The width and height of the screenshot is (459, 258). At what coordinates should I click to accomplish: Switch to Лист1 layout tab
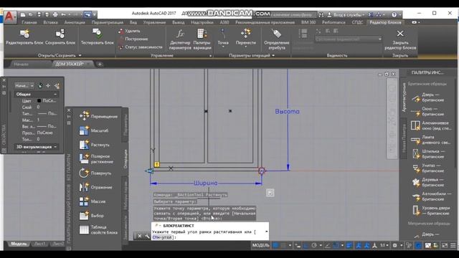click(40, 244)
